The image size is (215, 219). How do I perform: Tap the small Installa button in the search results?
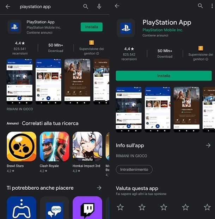click(92, 27)
